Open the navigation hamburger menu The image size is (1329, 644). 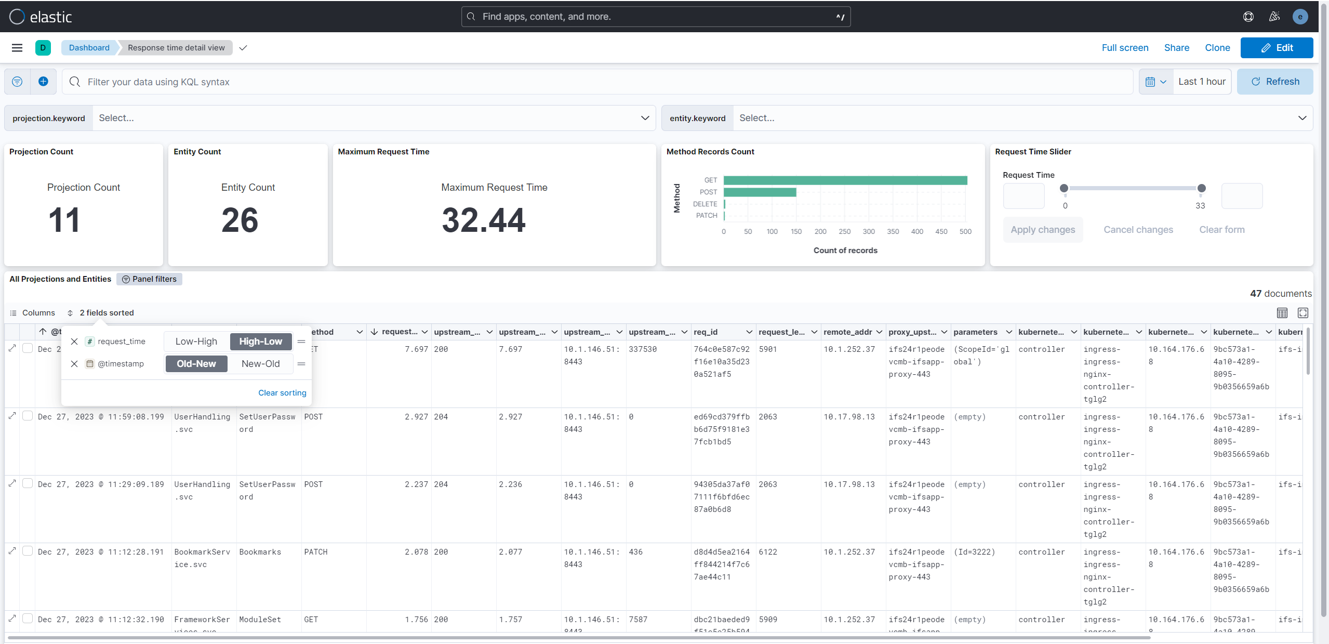point(17,47)
